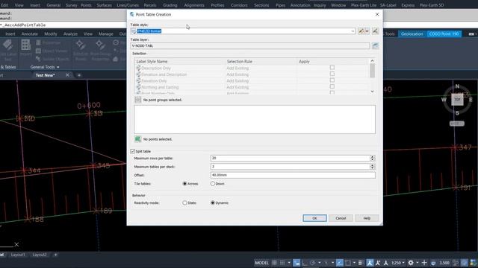Viewport: 478px width, 268px height.
Task: Toggle polar tracking icon in status bar
Action: pos(312,263)
